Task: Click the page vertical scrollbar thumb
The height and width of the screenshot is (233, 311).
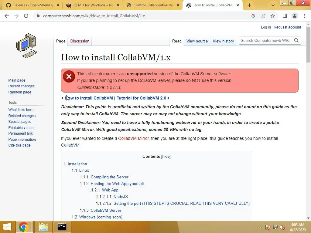Action: pos(308,45)
